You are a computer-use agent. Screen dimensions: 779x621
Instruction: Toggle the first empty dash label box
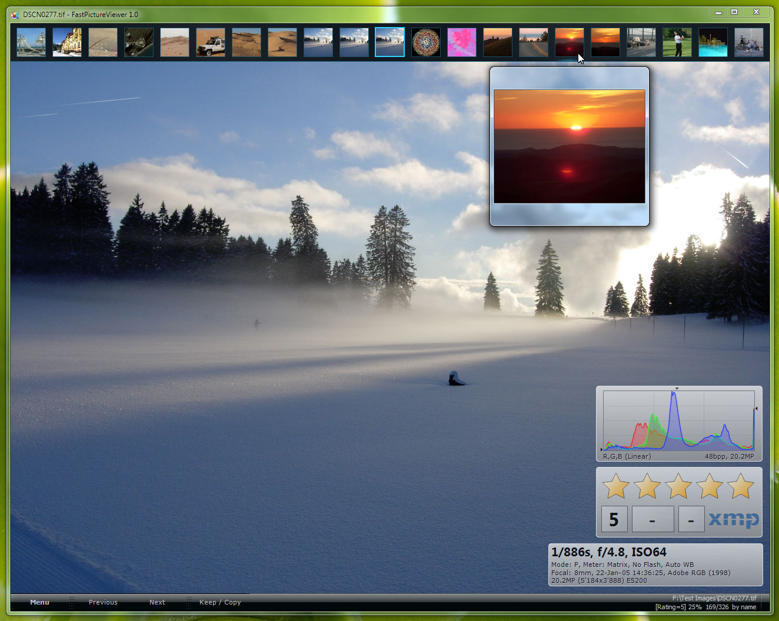(x=653, y=519)
